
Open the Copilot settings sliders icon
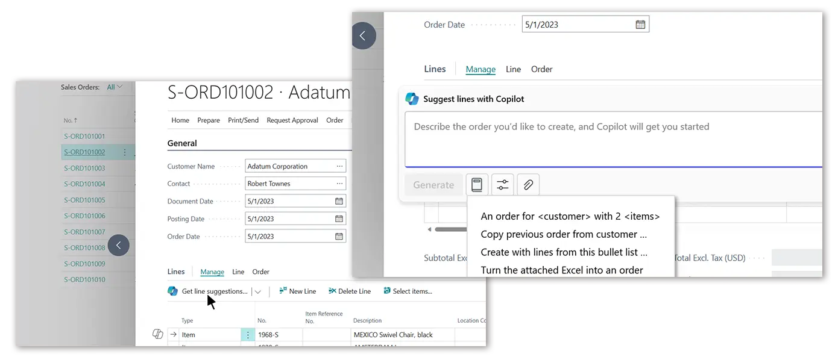click(x=502, y=185)
